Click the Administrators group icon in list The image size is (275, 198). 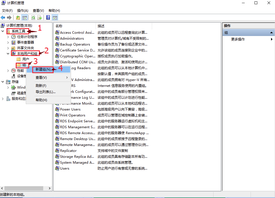57,39
